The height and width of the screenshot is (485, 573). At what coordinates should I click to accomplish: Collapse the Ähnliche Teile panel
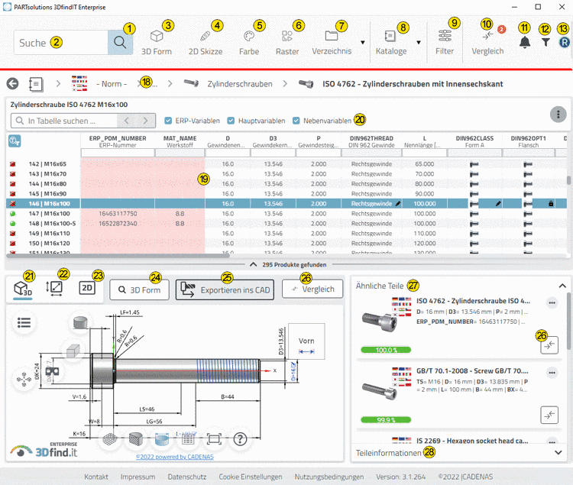pos(562,286)
